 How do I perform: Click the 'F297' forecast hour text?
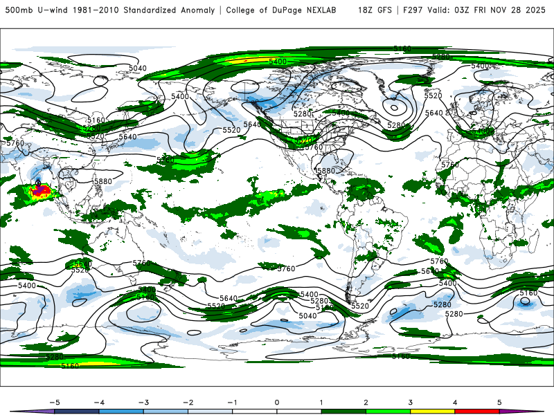pos(413,10)
